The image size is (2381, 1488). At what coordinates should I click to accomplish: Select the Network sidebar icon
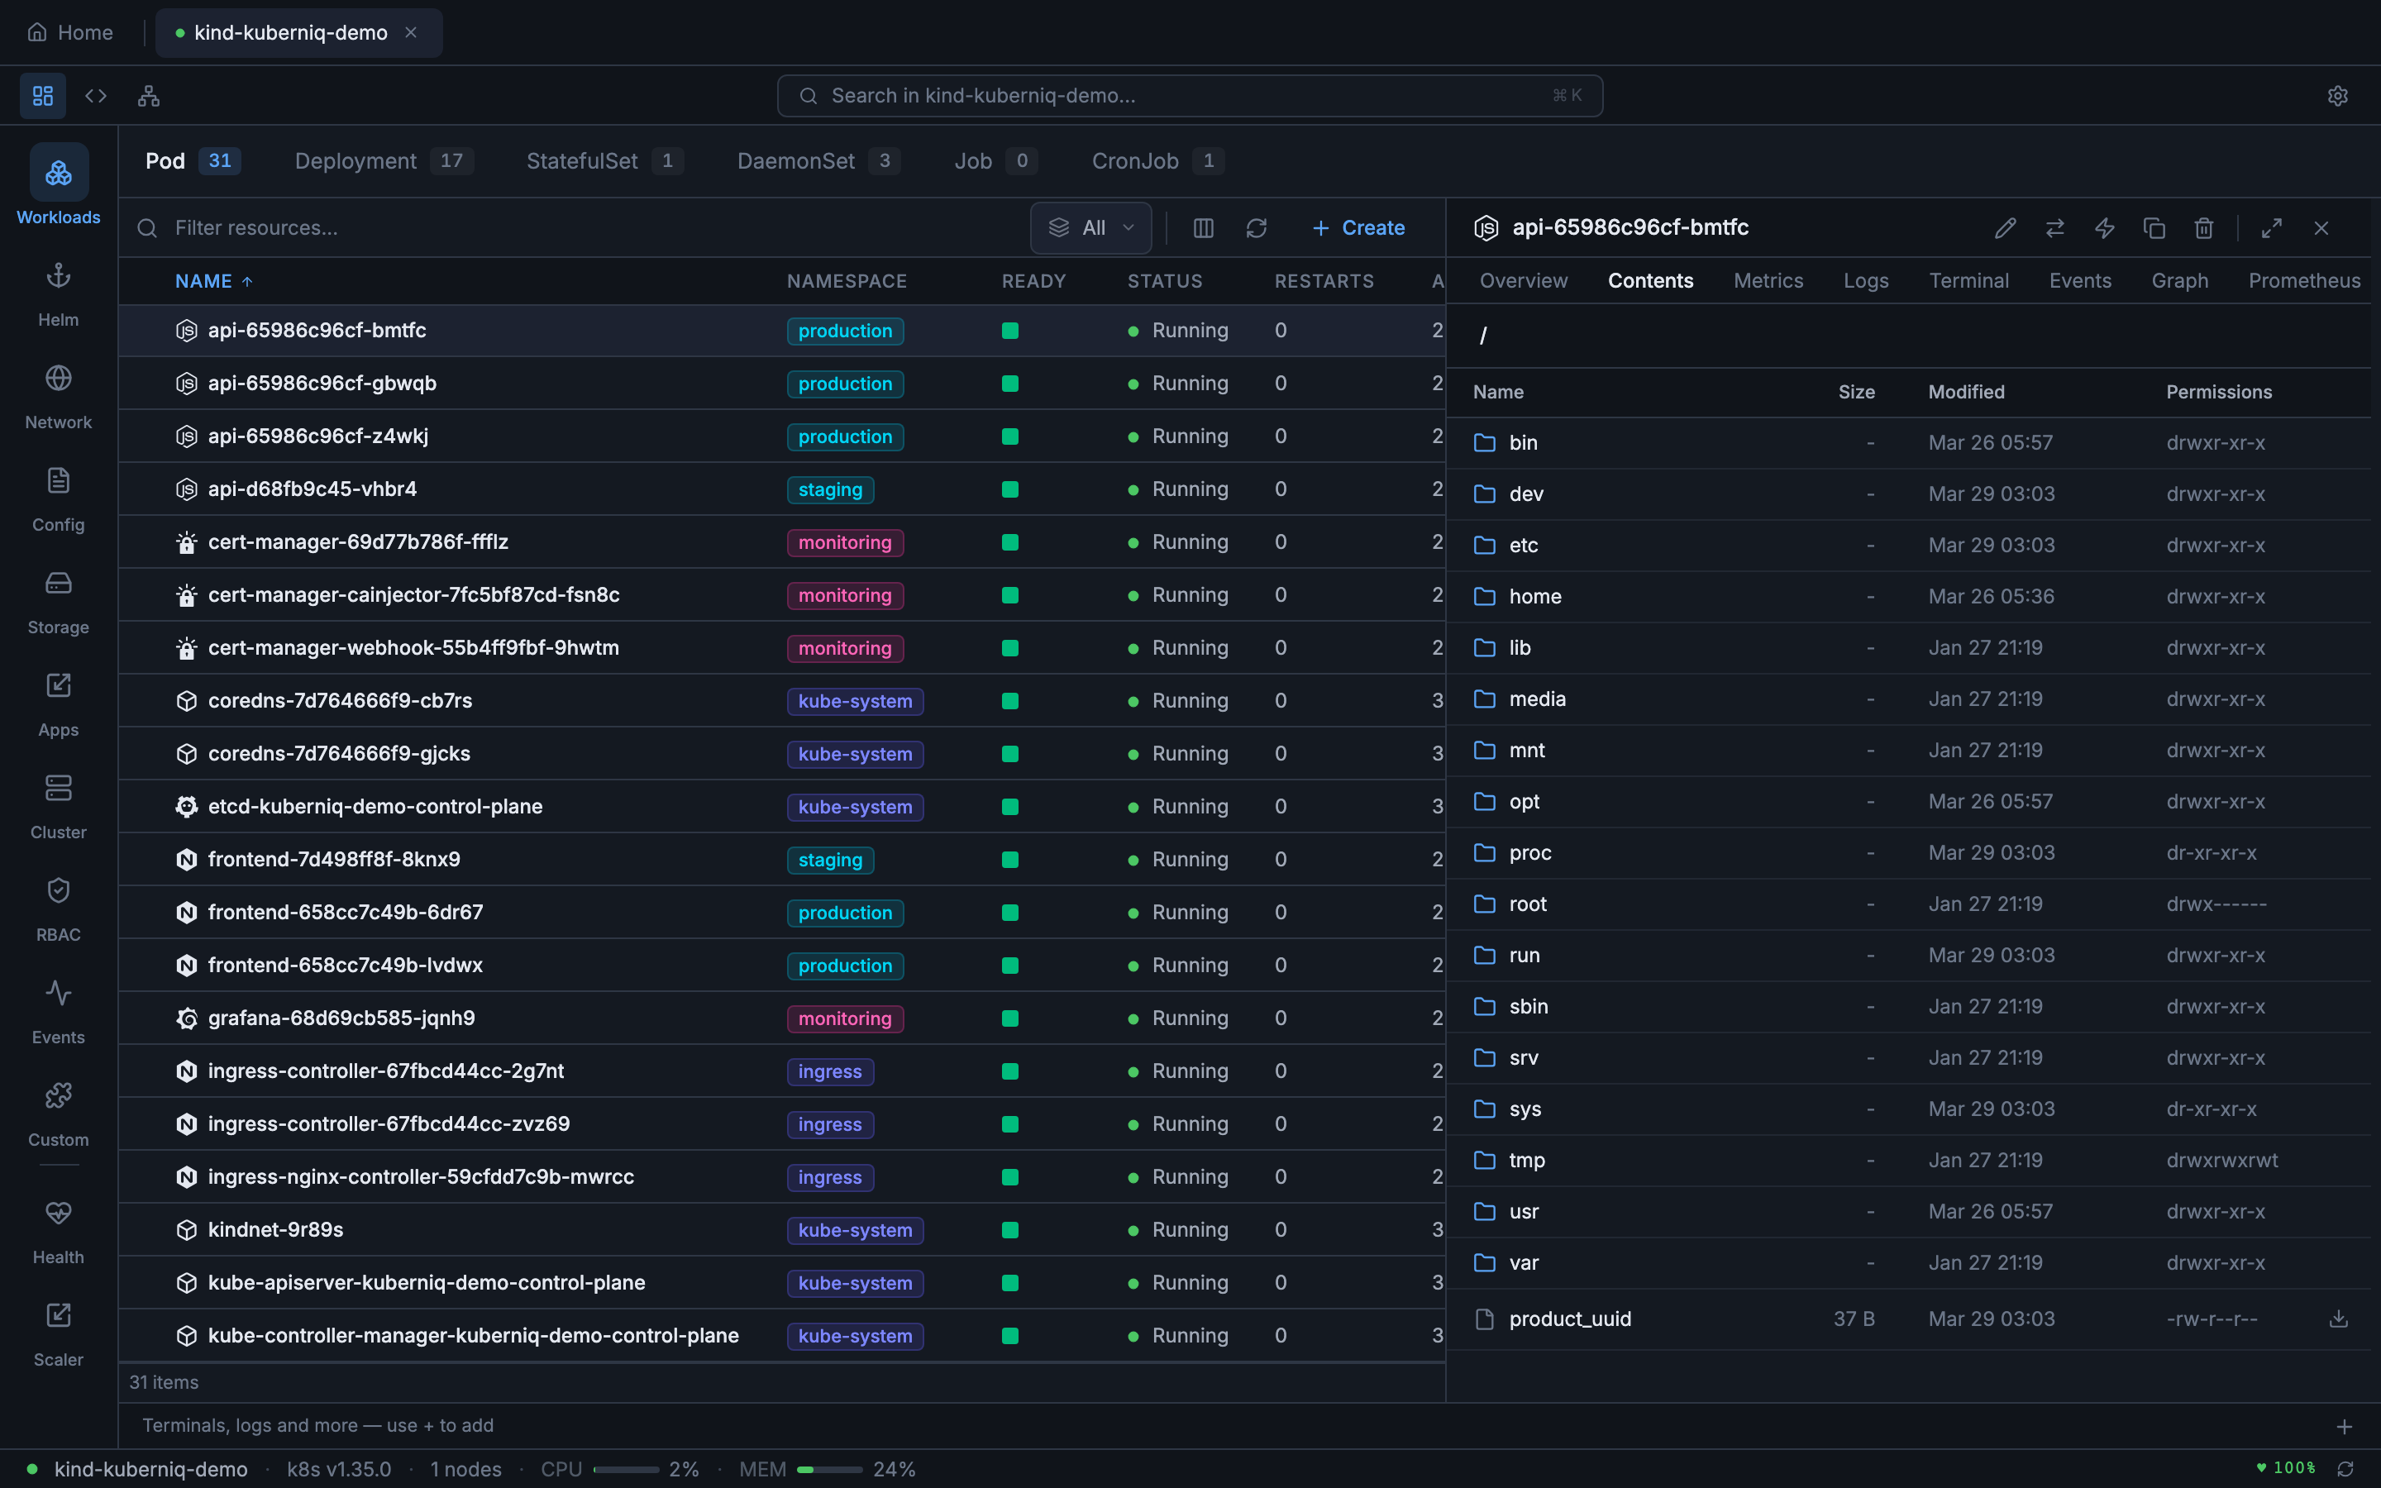pyautogui.click(x=58, y=393)
